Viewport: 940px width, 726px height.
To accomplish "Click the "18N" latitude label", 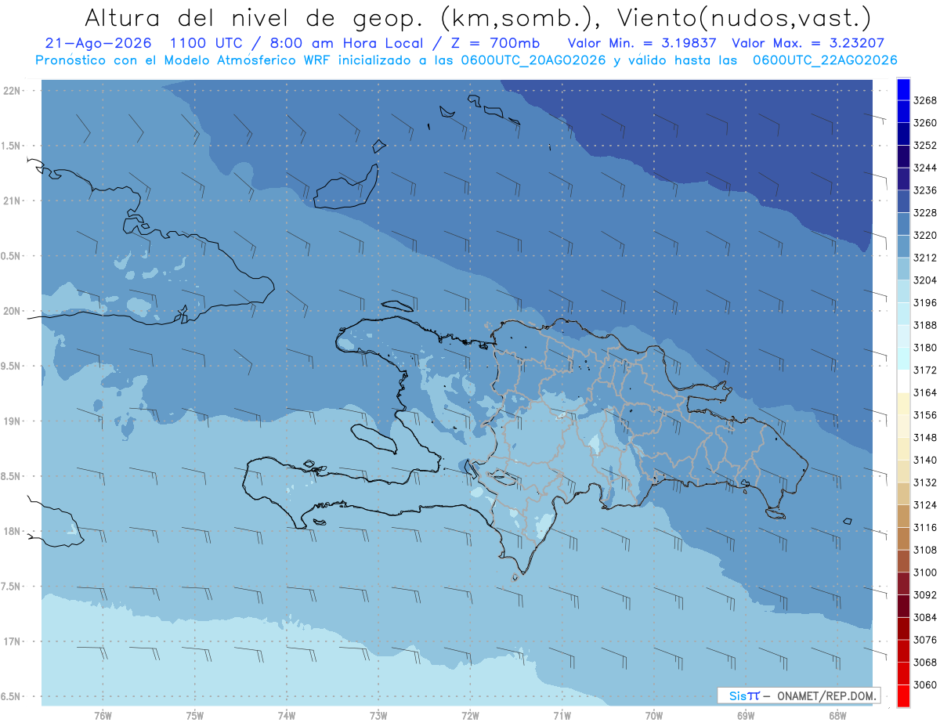I will pos(13,532).
